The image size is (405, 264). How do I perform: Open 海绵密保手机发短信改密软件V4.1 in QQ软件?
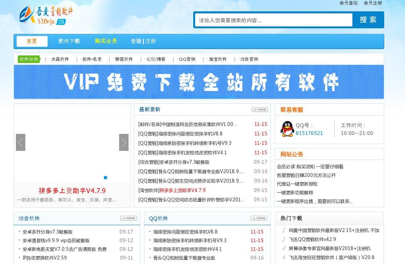(x=187, y=249)
